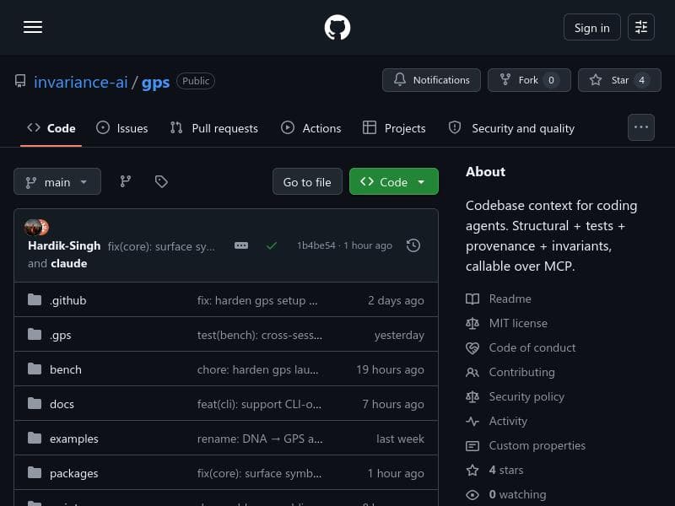Image resolution: width=675 pixels, height=506 pixels.
Task: Open appearance settings sliders icon
Action: pos(641,27)
